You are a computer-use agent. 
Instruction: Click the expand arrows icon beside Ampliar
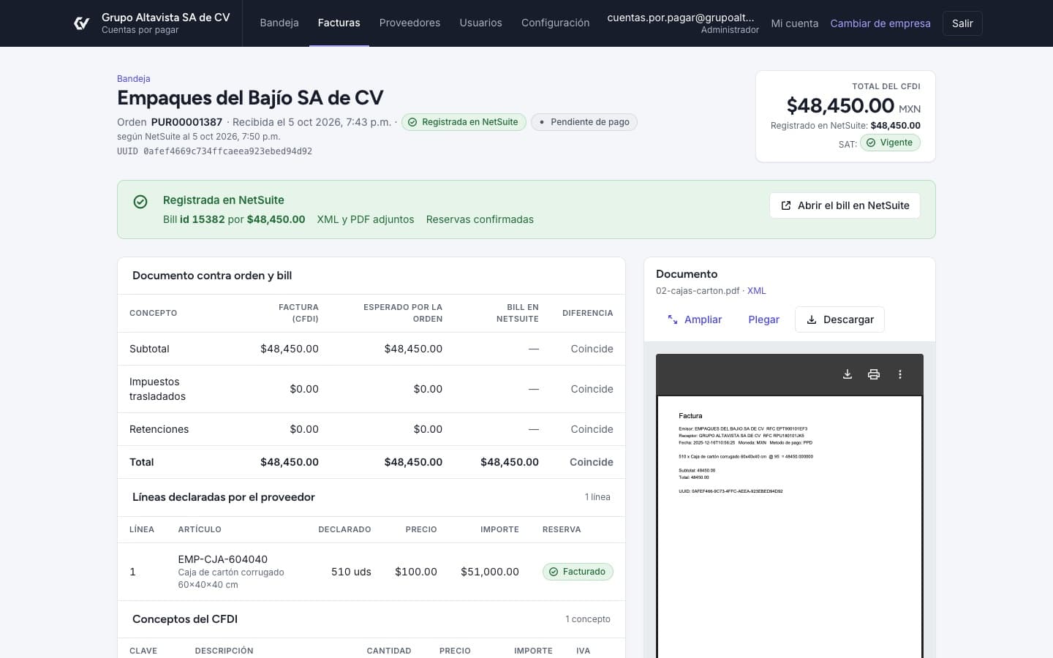click(x=673, y=319)
